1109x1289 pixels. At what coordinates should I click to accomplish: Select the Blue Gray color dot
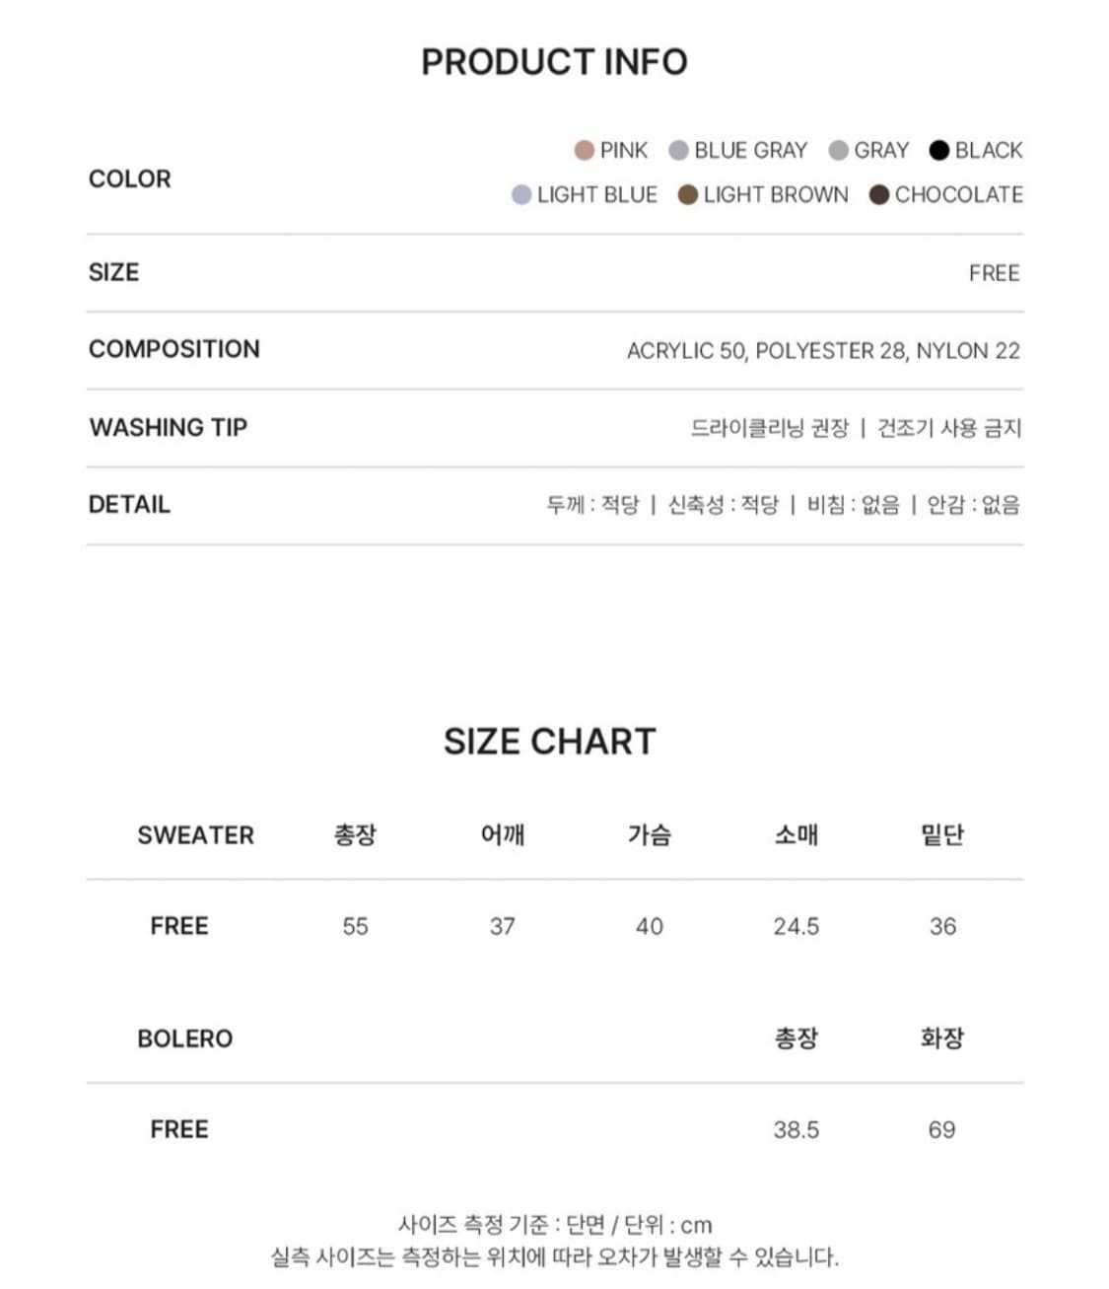tap(678, 150)
